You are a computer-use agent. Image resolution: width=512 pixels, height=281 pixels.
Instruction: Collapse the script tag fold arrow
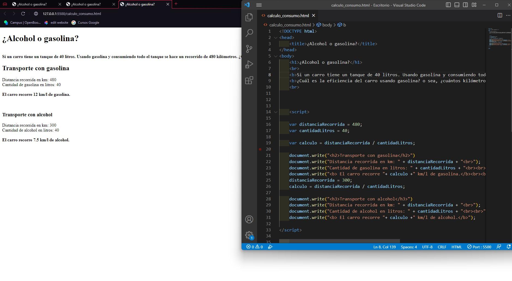coord(276,112)
